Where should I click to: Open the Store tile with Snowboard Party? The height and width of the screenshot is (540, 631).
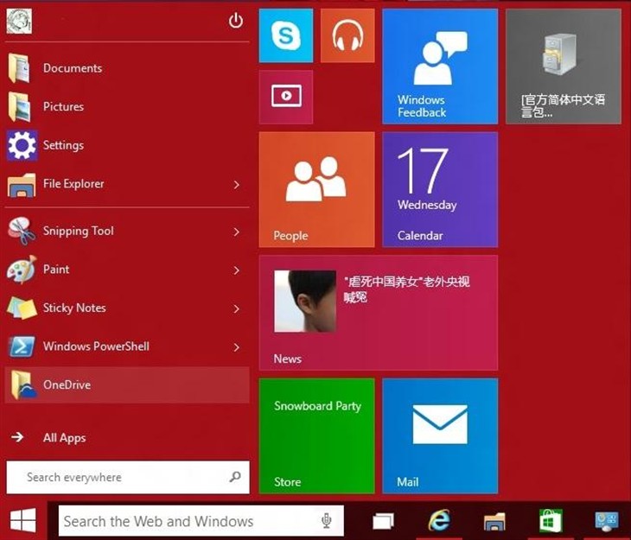316,435
